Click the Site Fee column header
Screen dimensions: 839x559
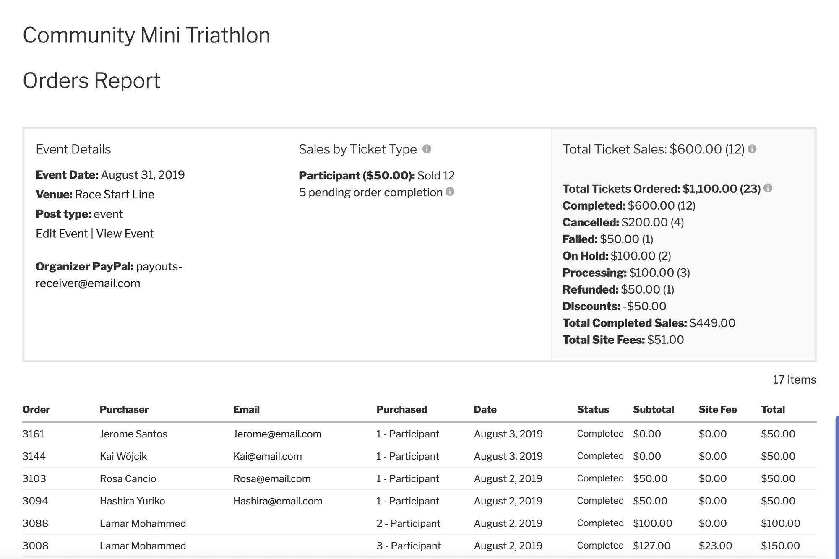[x=717, y=409]
